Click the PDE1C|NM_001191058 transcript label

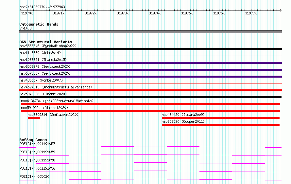click(x=37, y=160)
